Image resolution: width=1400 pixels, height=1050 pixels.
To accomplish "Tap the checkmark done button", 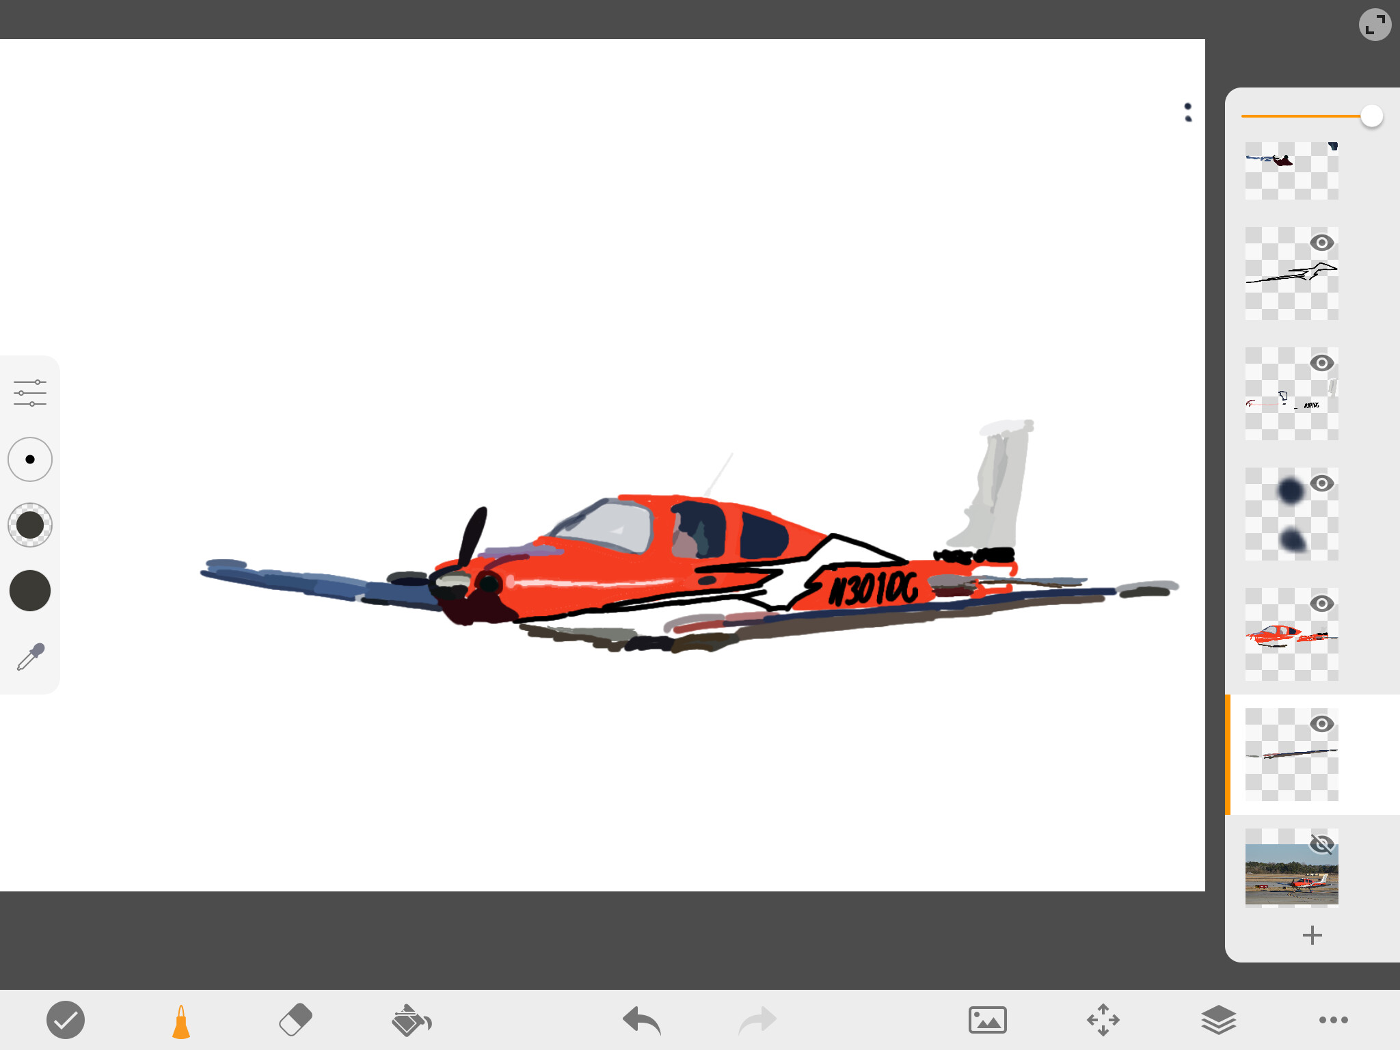I will [66, 1020].
